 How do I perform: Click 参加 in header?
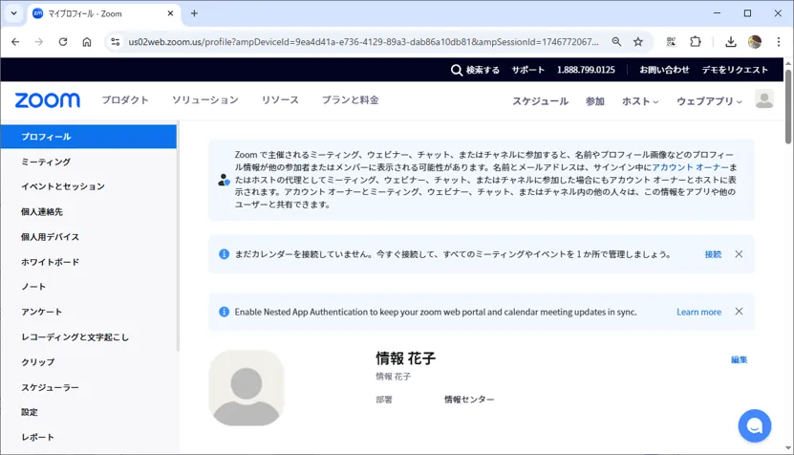point(595,101)
